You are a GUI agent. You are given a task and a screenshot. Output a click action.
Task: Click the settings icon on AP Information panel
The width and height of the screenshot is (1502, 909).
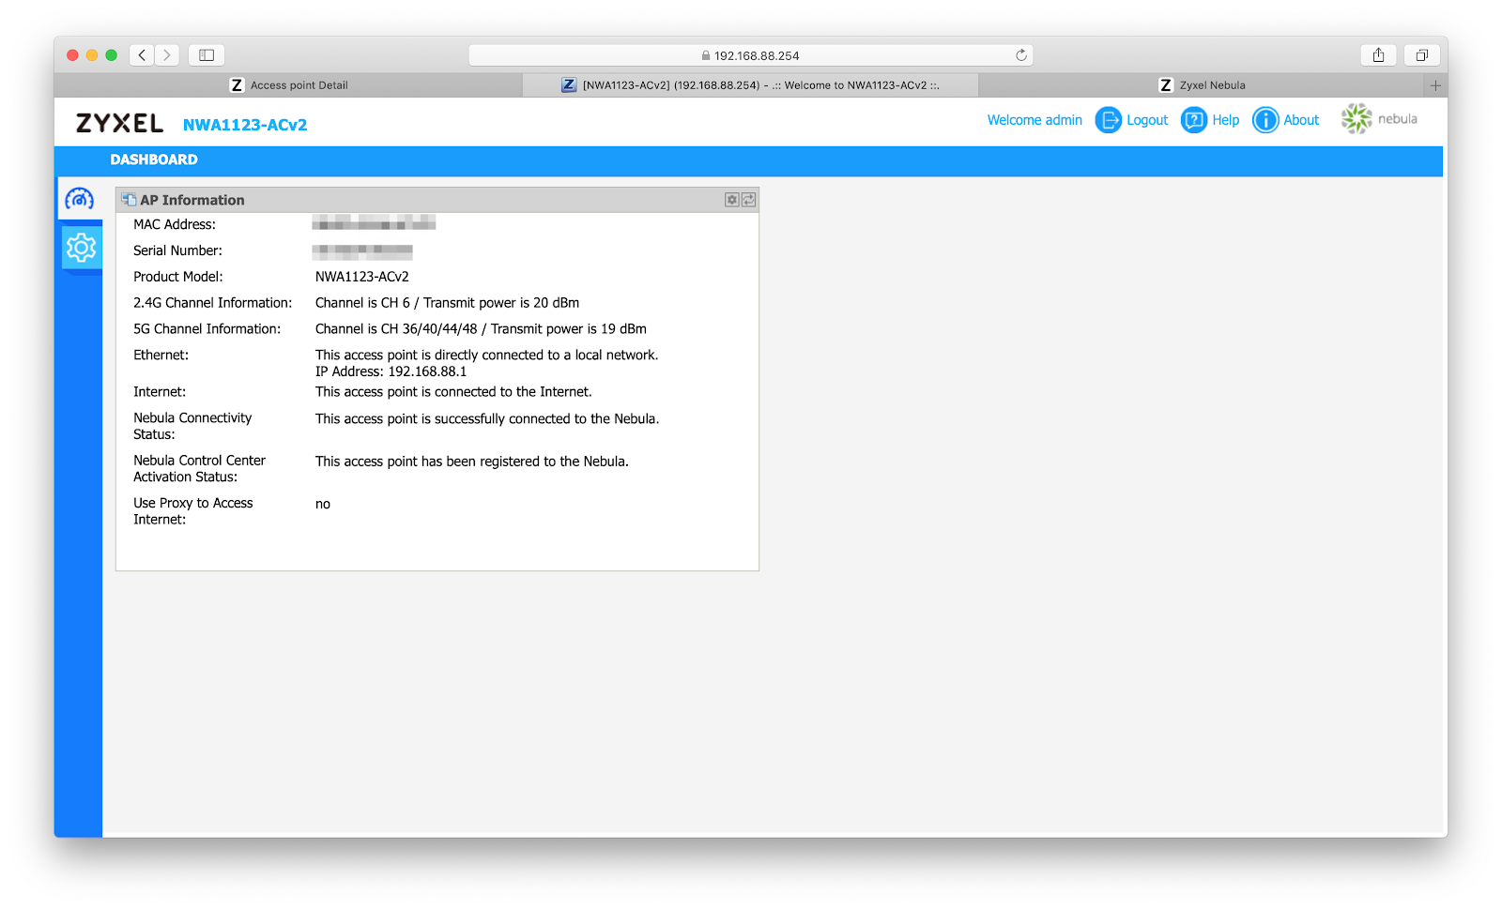[732, 200]
